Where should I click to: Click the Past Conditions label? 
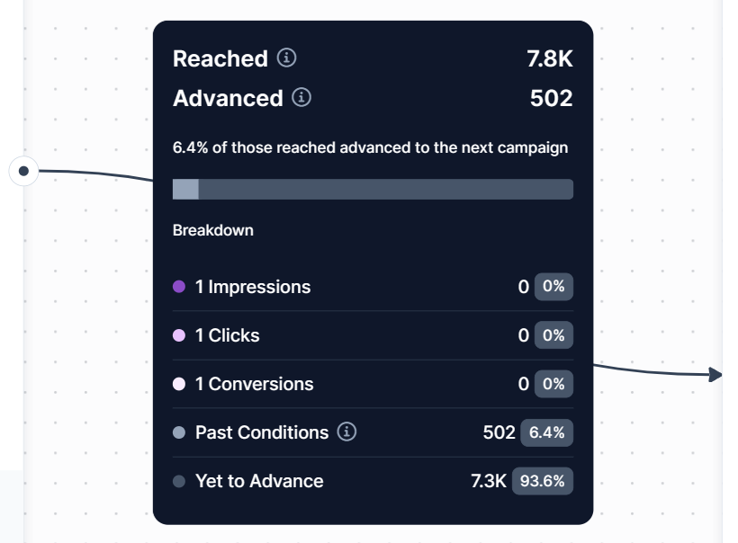click(x=262, y=432)
